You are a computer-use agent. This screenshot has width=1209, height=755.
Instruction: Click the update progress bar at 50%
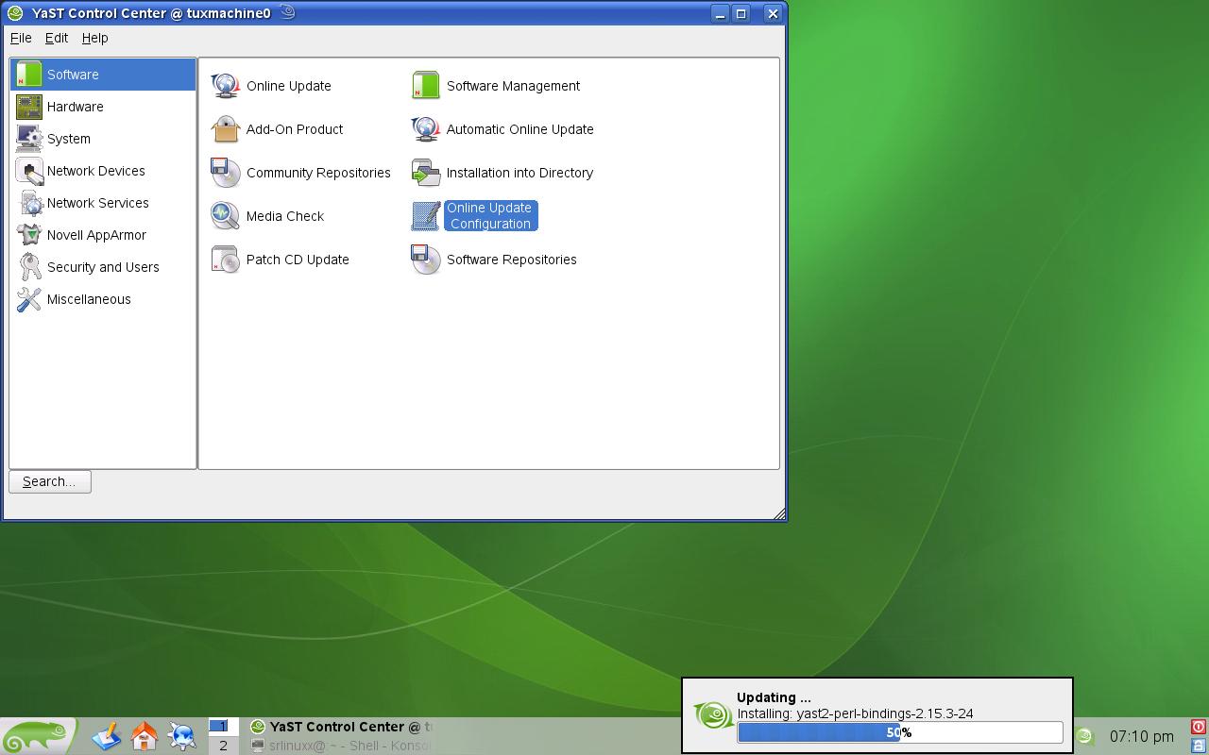[900, 732]
